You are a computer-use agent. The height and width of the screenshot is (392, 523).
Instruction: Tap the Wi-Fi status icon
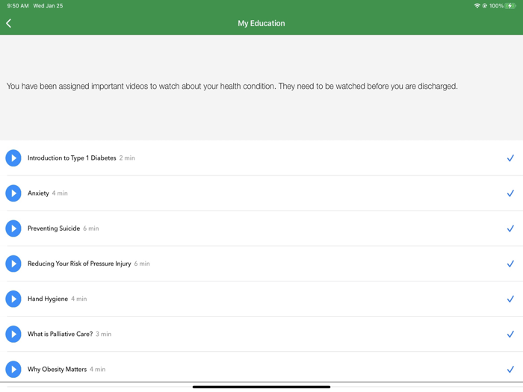point(477,6)
